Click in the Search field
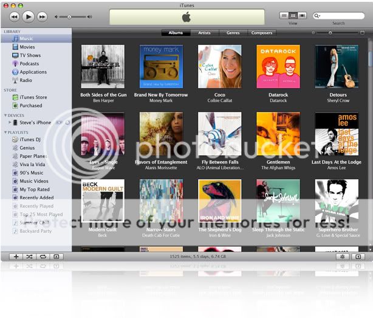The height and width of the screenshot is (318, 373). (341, 15)
